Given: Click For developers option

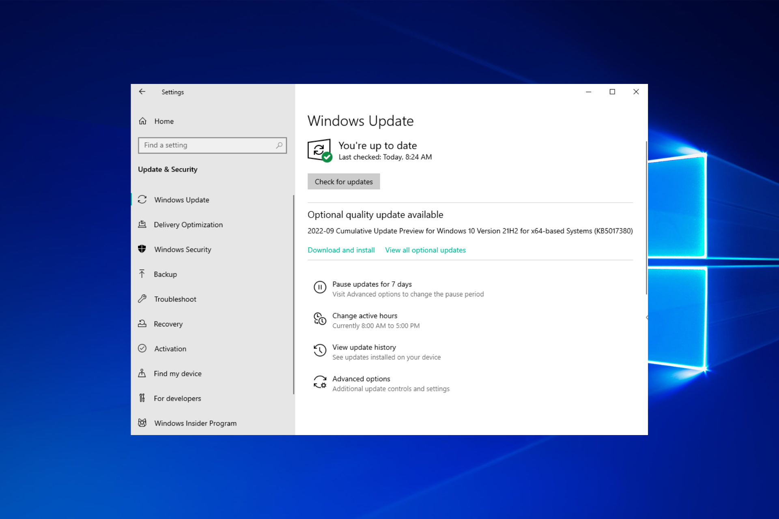Looking at the screenshot, I should pyautogui.click(x=177, y=398).
